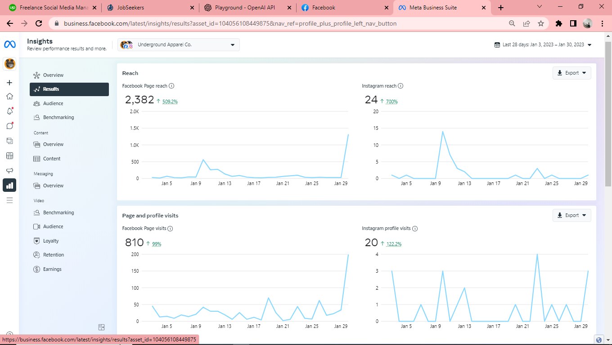This screenshot has width=612, height=345.
Task: Open the planner grid icon in left rail
Action: [9, 156]
